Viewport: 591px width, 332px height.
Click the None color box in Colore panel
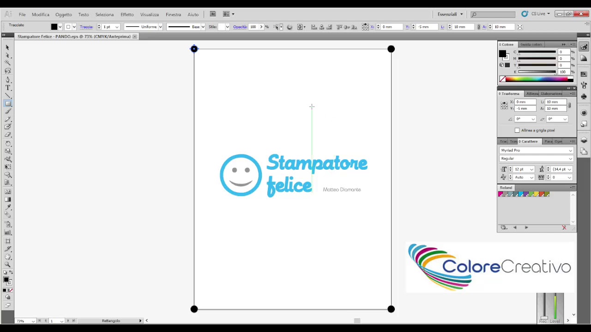(x=502, y=79)
